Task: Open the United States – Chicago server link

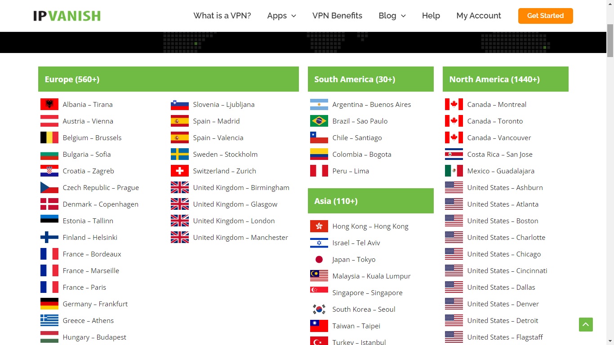Action: pyautogui.click(x=504, y=254)
